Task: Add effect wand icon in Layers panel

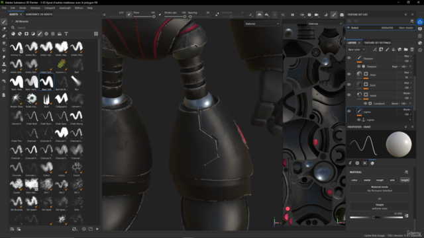Action: pyautogui.click(x=375, y=50)
